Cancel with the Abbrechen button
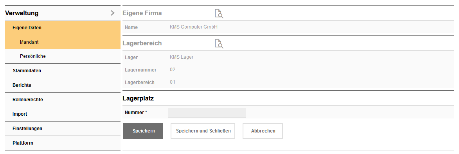The width and height of the screenshot is (459, 154). (263, 131)
